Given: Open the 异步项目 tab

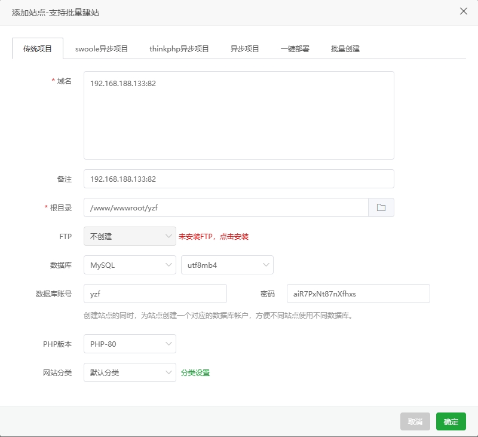Looking at the screenshot, I should (245, 49).
